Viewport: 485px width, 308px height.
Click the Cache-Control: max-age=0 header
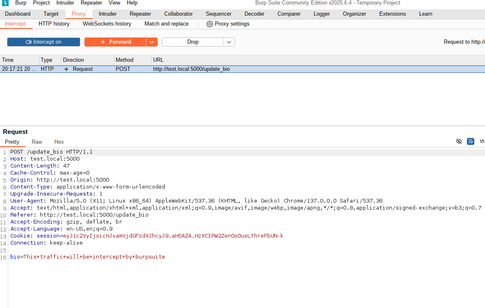50,173
